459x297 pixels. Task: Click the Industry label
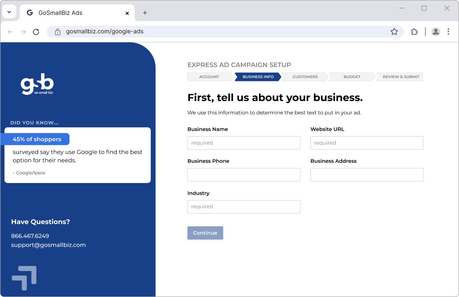[x=198, y=193]
